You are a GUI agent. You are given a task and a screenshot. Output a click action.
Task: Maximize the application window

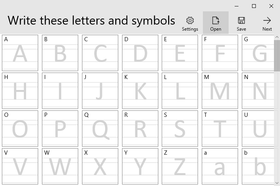coord(254,6)
